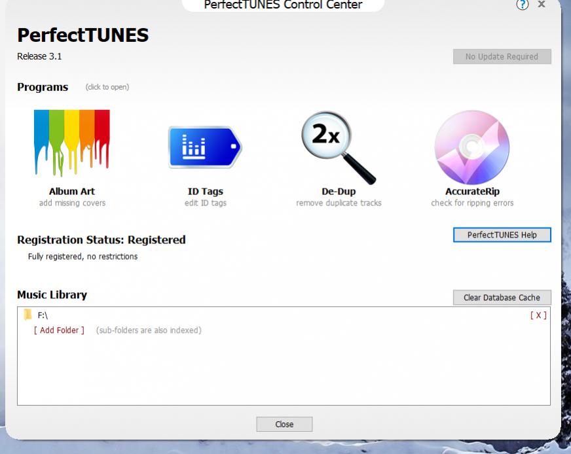This screenshot has height=454, width=571.
Task: Close the Control Center with title bar X
Action: (x=541, y=5)
